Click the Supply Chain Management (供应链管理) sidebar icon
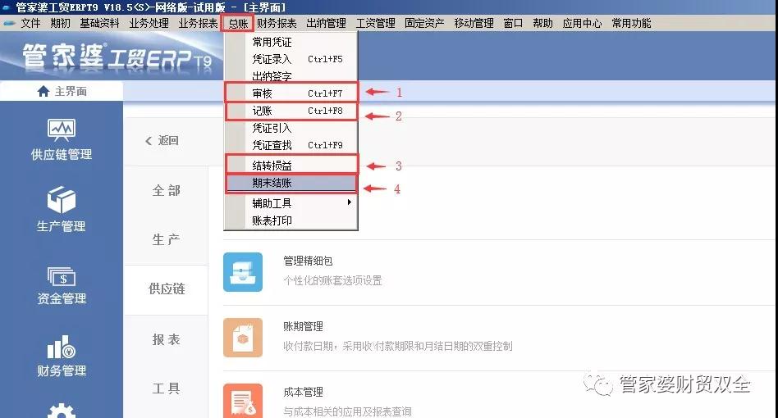 point(62,131)
